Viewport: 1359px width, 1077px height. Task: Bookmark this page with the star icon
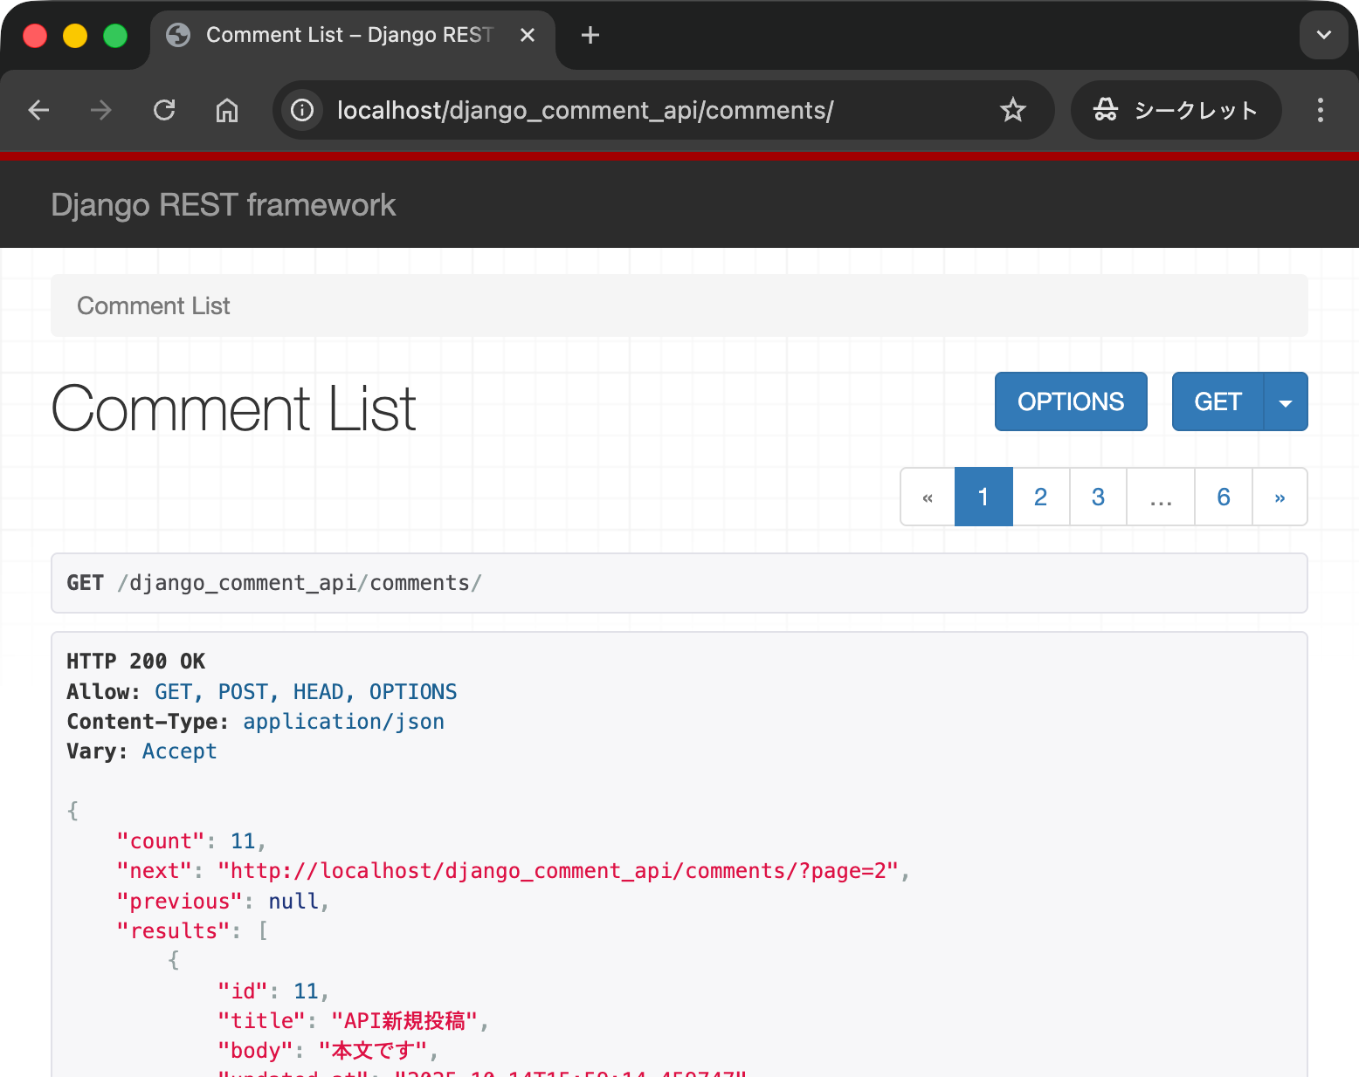(1012, 110)
